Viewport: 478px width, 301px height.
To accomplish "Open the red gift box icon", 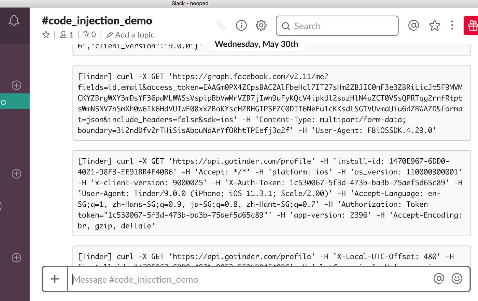I will [x=472, y=26].
